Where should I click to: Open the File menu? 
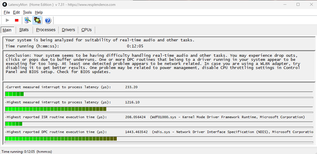(x=7, y=12)
